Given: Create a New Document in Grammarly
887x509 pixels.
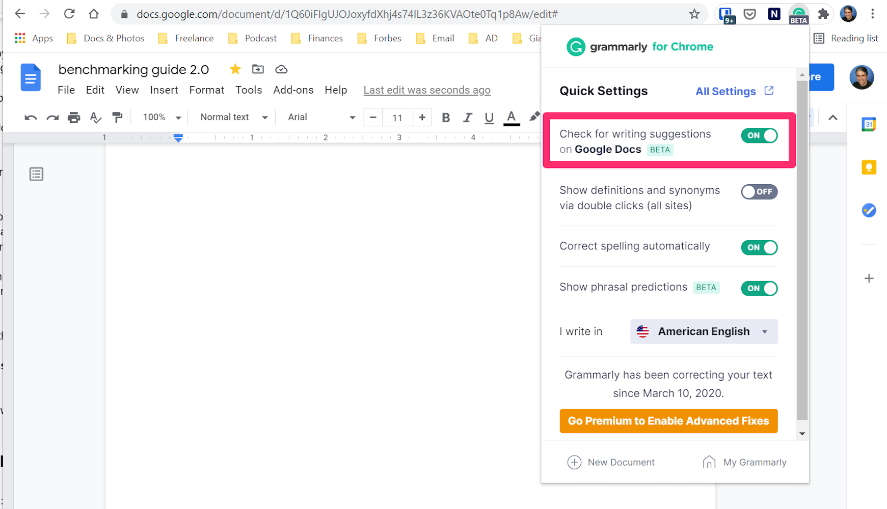Looking at the screenshot, I should click(x=611, y=462).
